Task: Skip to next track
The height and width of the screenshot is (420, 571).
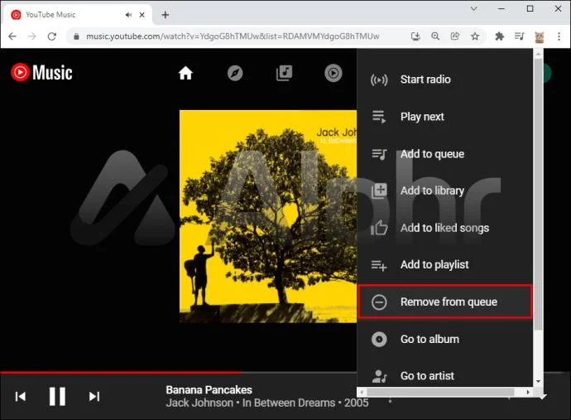Action: 94,396
